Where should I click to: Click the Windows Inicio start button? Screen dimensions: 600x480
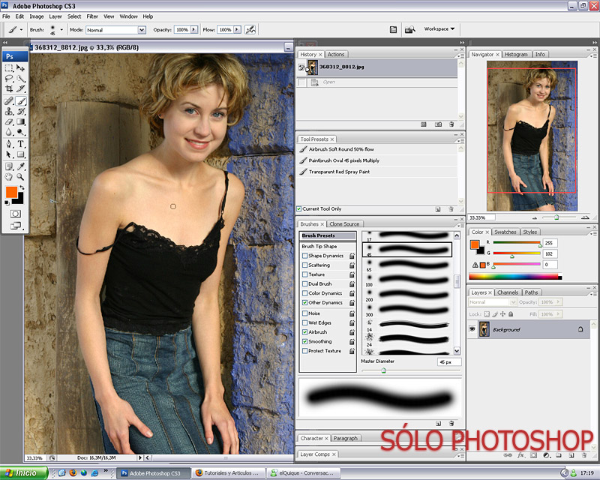pos(24,473)
